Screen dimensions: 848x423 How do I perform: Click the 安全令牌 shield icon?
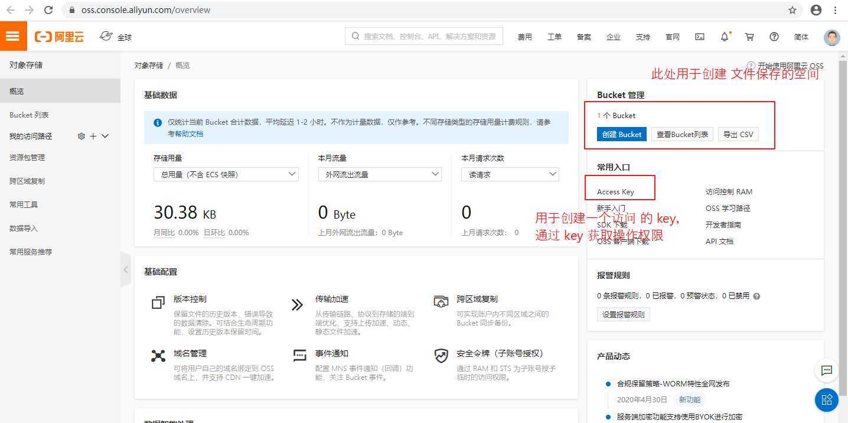tap(441, 356)
